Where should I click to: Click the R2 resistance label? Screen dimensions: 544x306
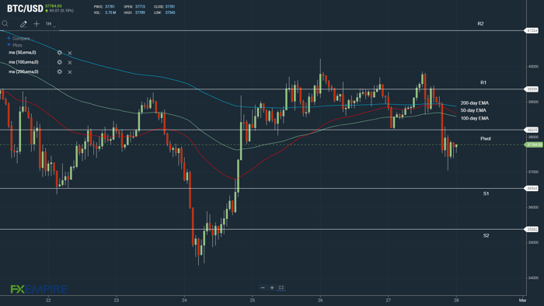pos(480,23)
